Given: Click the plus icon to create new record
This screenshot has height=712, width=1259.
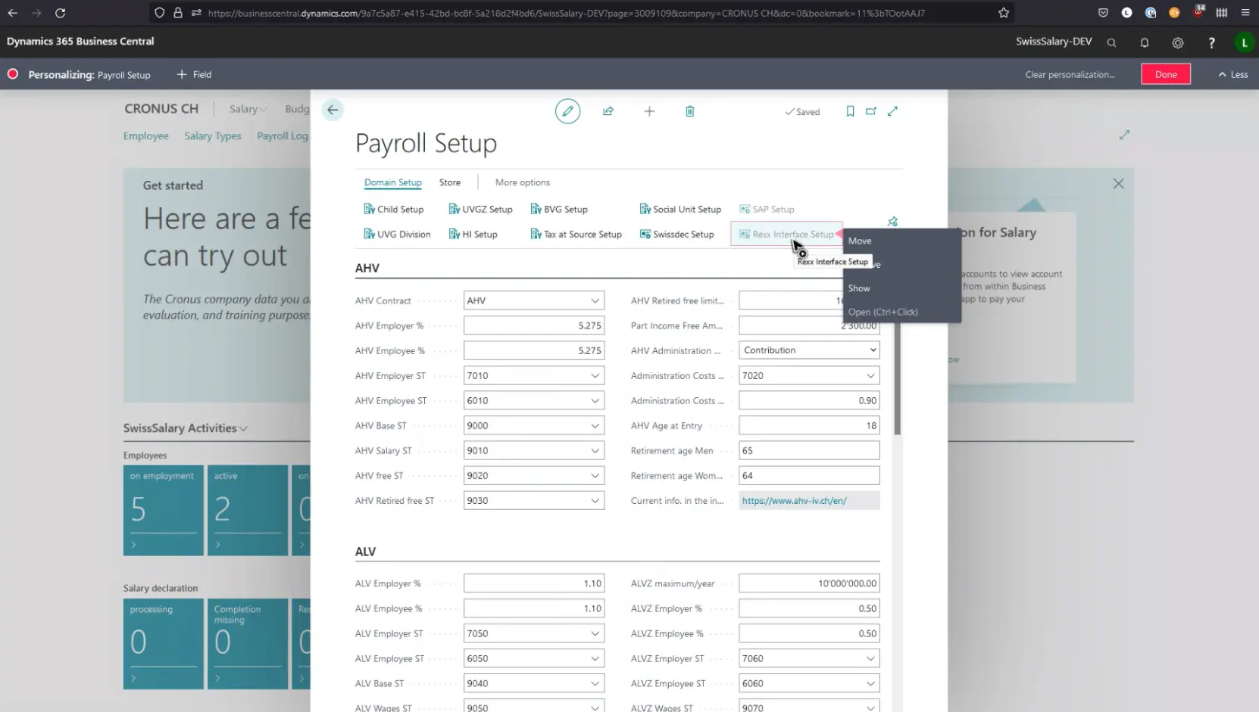Looking at the screenshot, I should (x=649, y=111).
